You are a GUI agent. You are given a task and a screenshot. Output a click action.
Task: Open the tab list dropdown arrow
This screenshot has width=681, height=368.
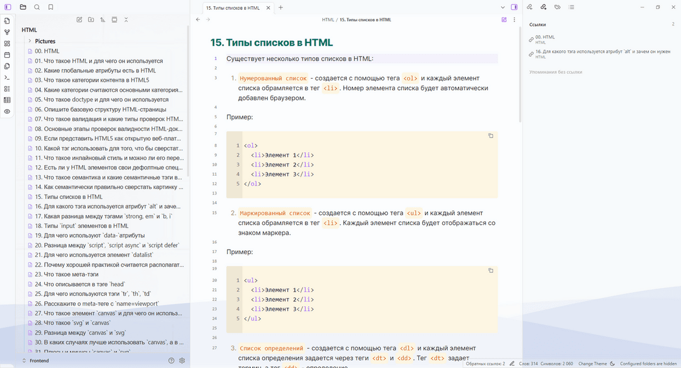[503, 7]
